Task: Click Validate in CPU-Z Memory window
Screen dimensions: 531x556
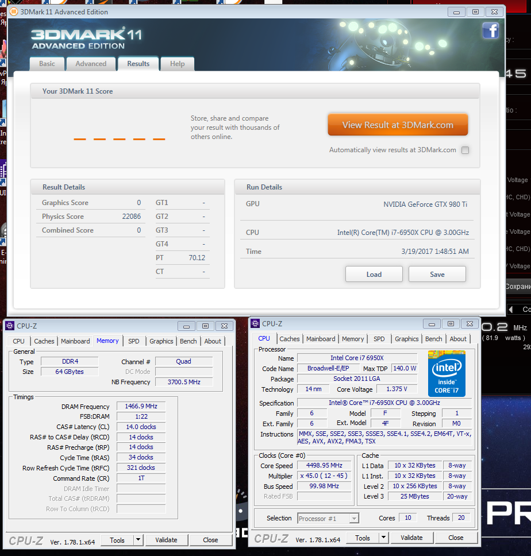Action: pos(166,540)
